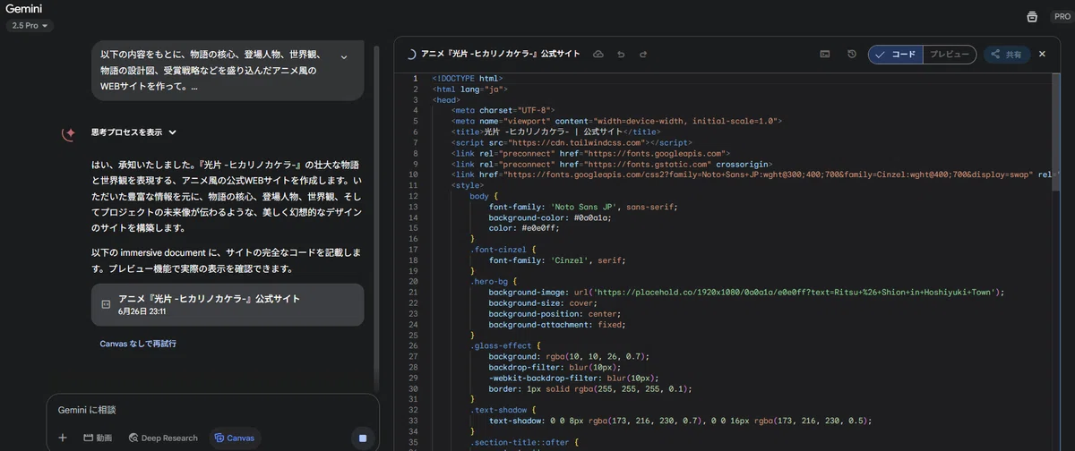This screenshot has height=451, width=1075.
Task: Toggle the Deep Research chip
Action: 163,438
